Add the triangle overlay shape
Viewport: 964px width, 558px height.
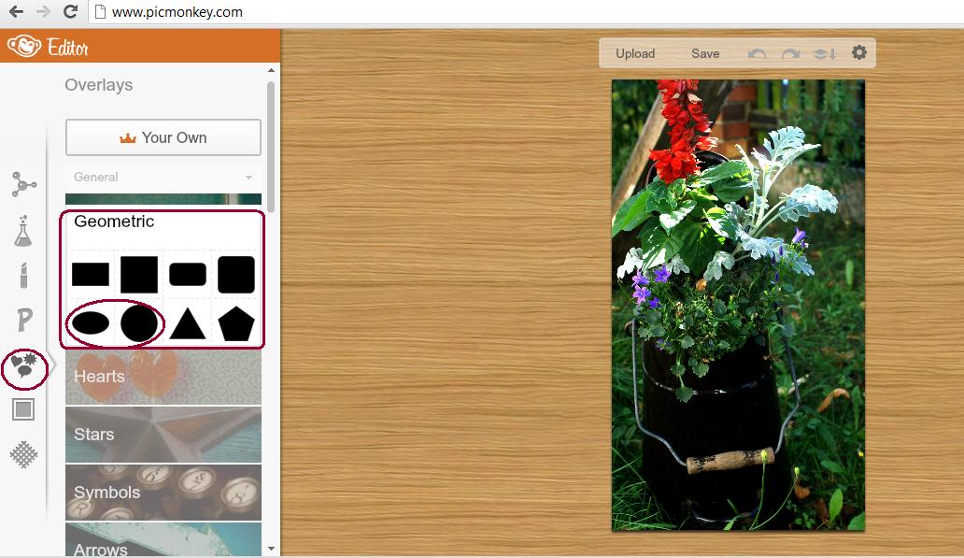click(x=188, y=323)
